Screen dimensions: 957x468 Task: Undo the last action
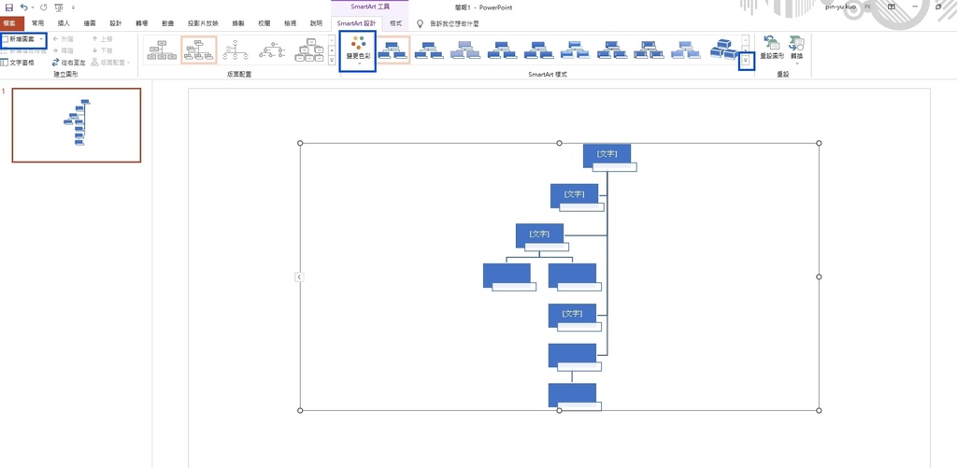pos(23,7)
